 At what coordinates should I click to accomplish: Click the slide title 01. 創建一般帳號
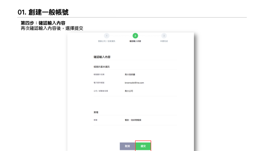point(43,12)
